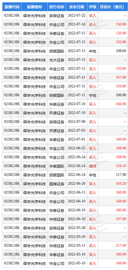Click the 中性 rating with 117.90 target
Viewport: 128px width, 270px height.
click(93, 175)
